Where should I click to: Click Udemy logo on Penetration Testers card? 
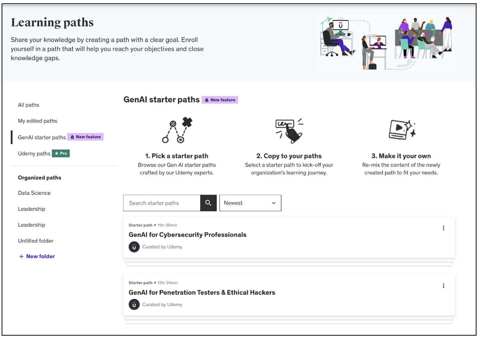[134, 305]
